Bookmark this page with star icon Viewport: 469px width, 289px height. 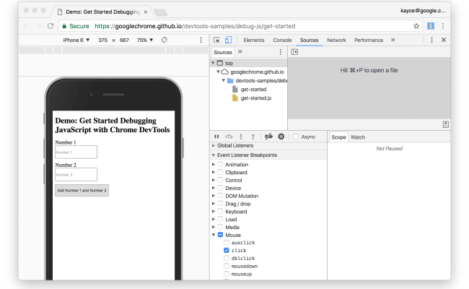(x=416, y=26)
